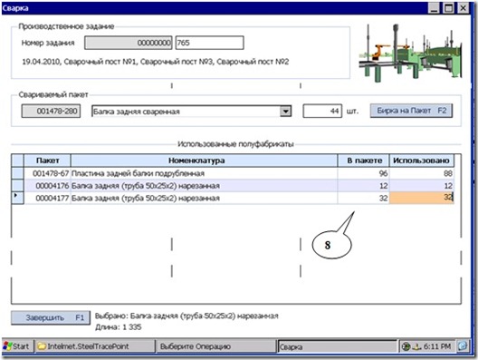Click the task number field containing 765
This screenshot has width=478, height=360.
click(210, 43)
